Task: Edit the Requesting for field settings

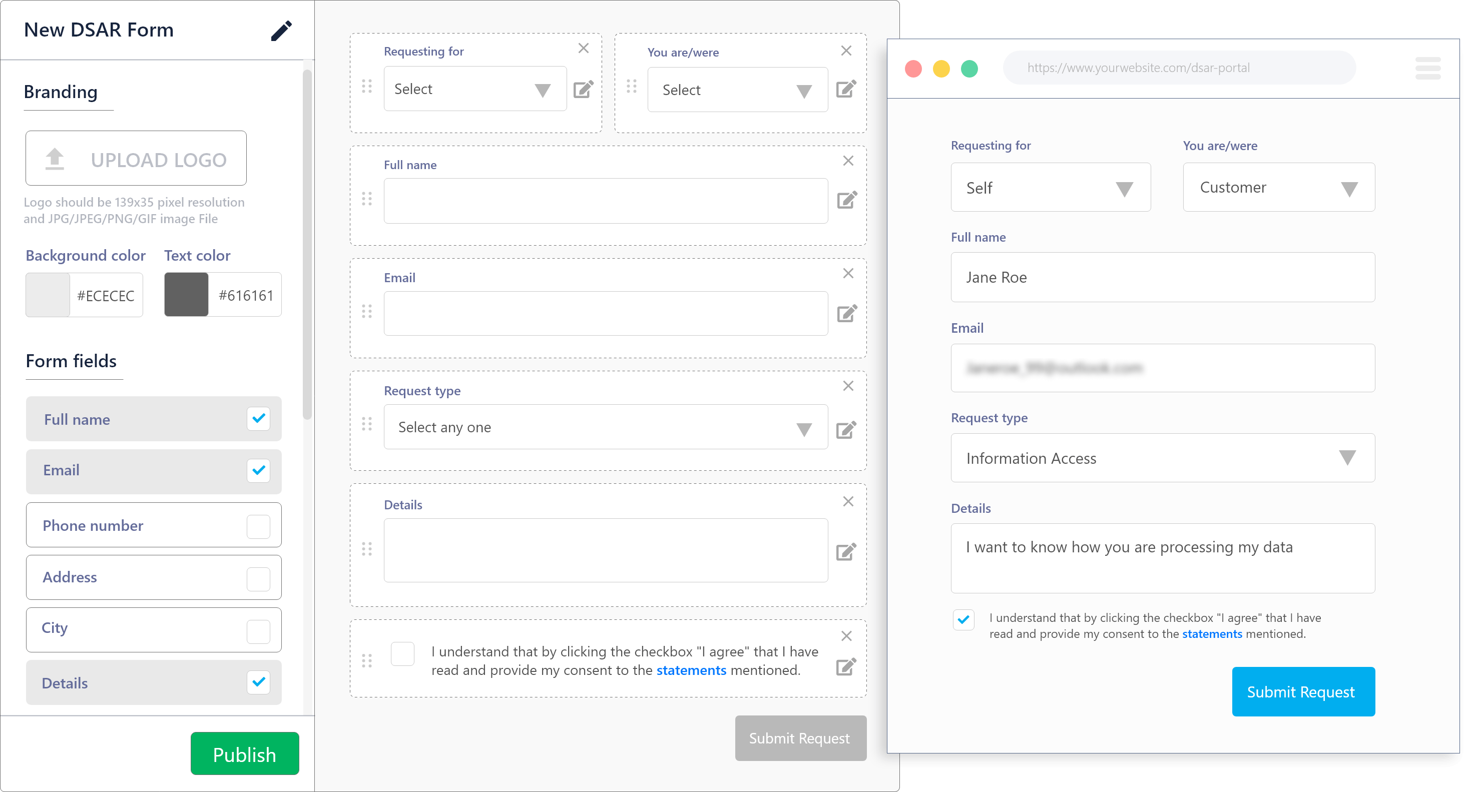Action: [x=583, y=89]
